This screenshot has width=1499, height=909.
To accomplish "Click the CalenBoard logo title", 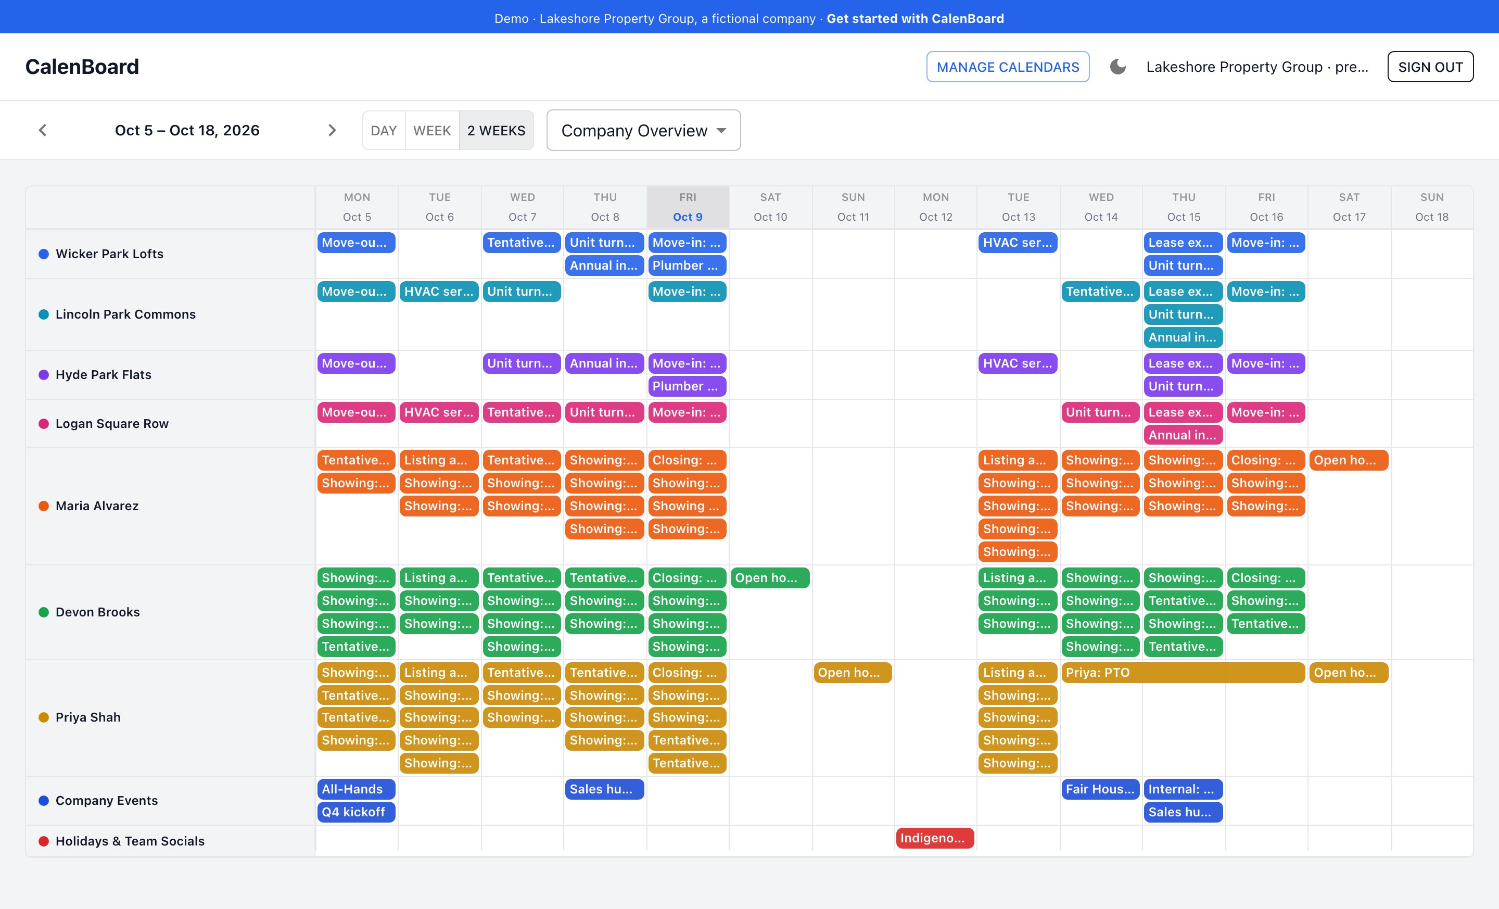I will pyautogui.click(x=82, y=67).
